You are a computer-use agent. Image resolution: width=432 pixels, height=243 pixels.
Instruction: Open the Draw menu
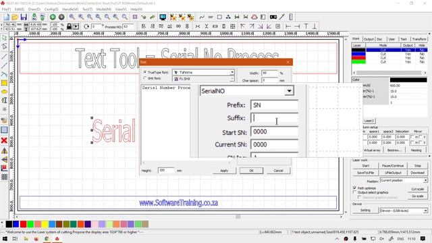pos(34,9)
